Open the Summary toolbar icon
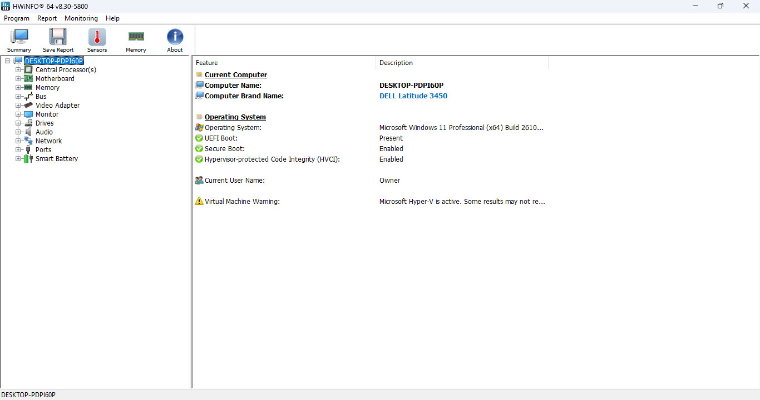The image size is (760, 400). coord(19,37)
